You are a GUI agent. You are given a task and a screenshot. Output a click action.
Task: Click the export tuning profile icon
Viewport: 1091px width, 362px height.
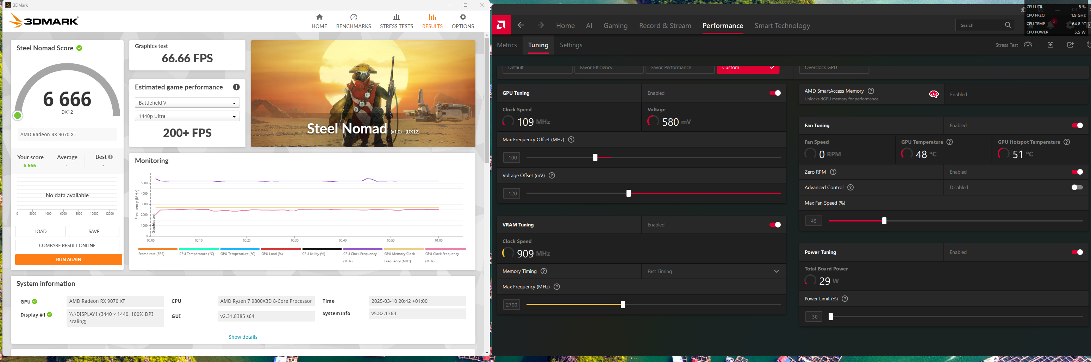point(1070,45)
